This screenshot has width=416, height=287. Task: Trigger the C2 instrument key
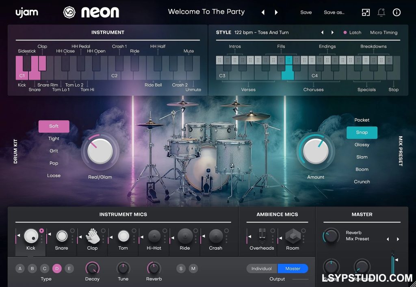[x=114, y=68]
